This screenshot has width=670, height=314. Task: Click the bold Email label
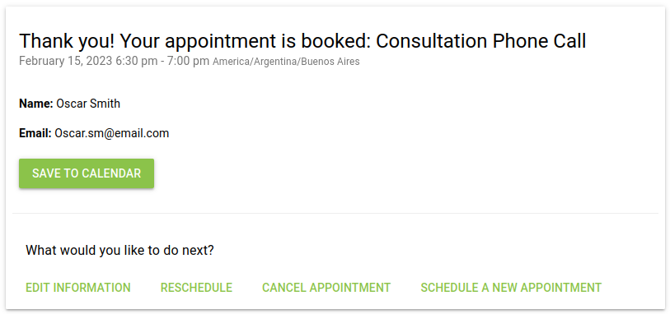[35, 133]
